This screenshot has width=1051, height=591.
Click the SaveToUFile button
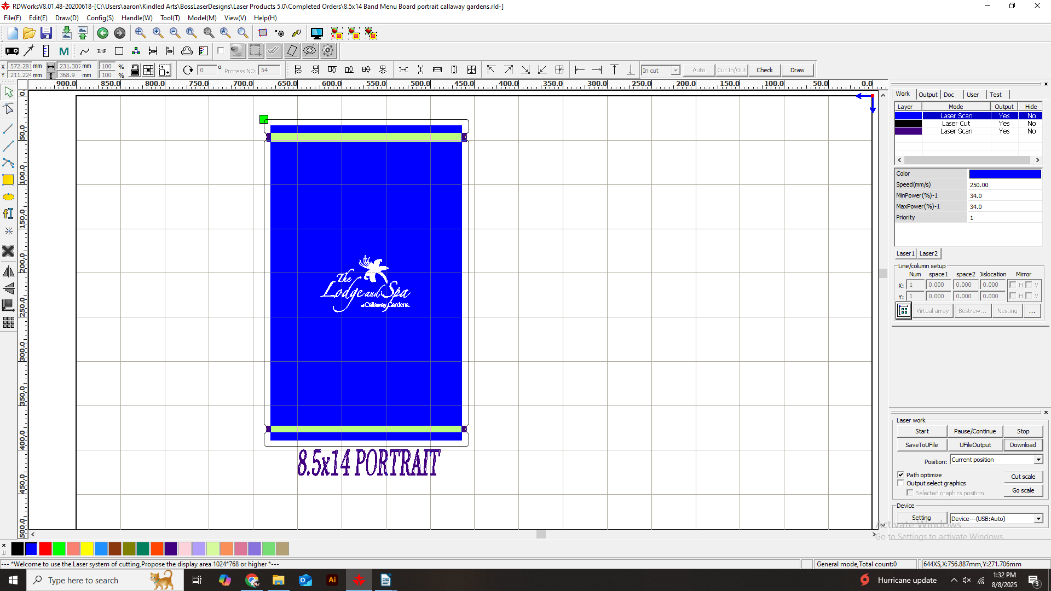[x=922, y=445]
